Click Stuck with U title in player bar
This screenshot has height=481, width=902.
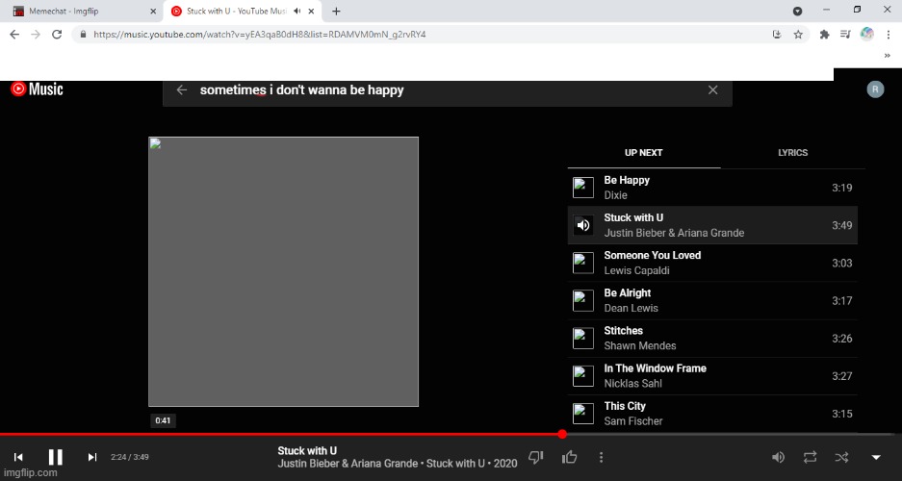coord(307,450)
